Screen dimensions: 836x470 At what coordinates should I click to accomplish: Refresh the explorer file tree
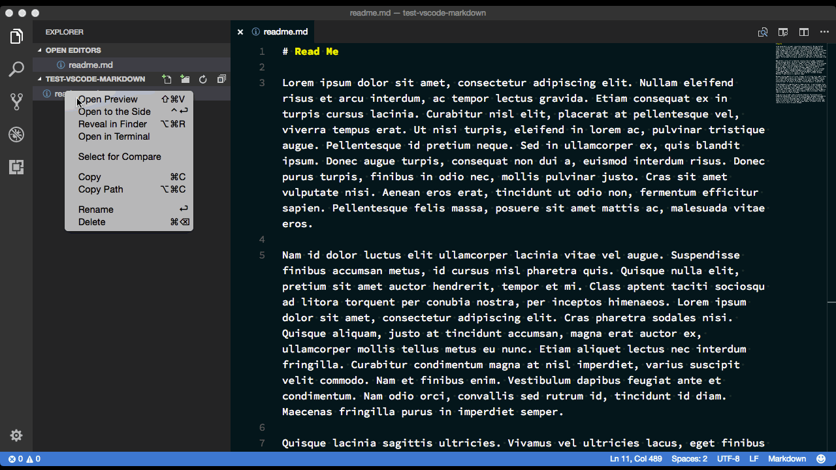[x=203, y=80]
